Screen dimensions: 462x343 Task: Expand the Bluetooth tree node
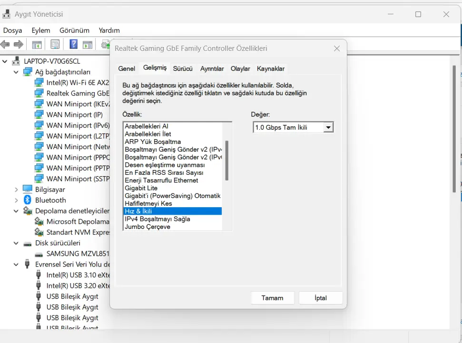coord(16,200)
